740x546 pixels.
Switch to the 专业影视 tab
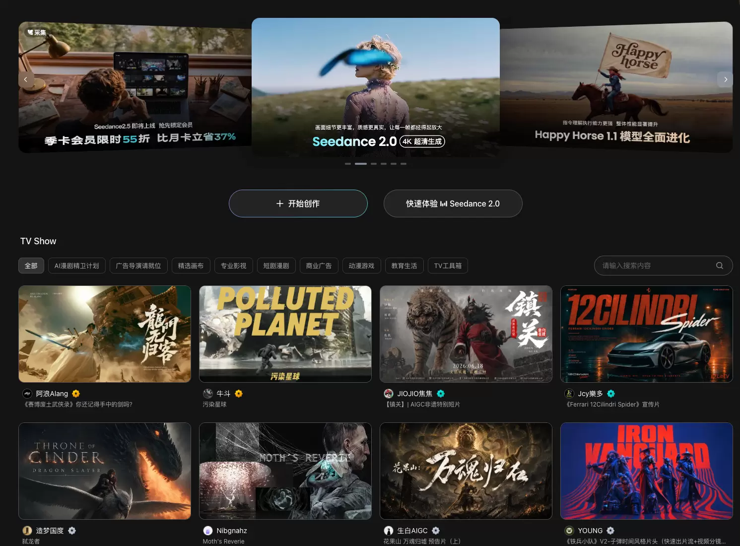click(234, 266)
